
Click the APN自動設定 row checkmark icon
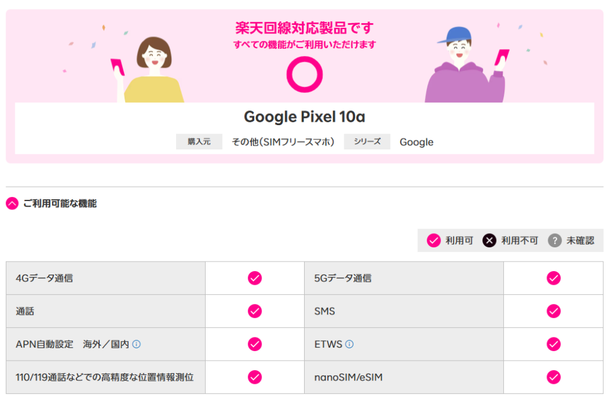[255, 344]
